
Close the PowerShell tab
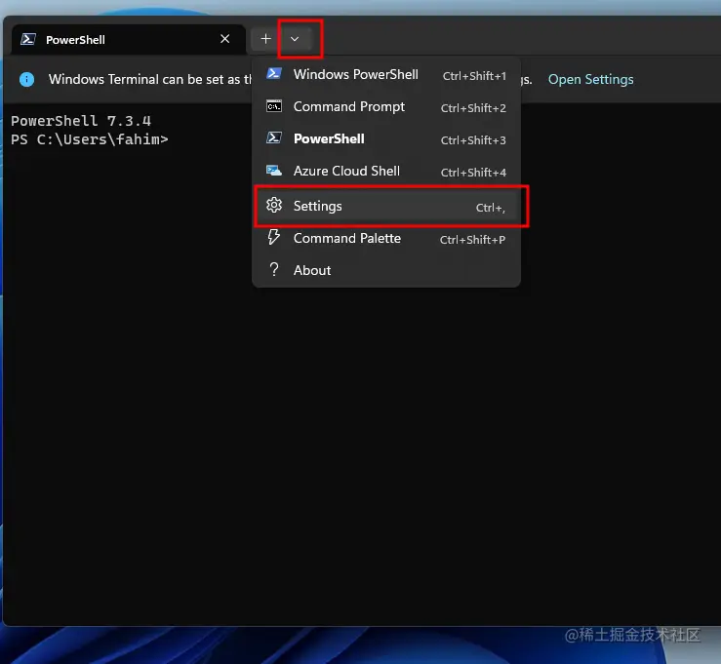[x=224, y=39]
